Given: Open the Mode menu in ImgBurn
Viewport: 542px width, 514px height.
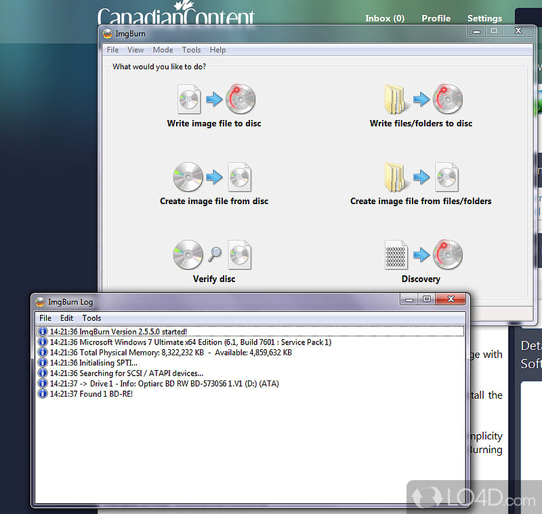Looking at the screenshot, I should tap(163, 50).
